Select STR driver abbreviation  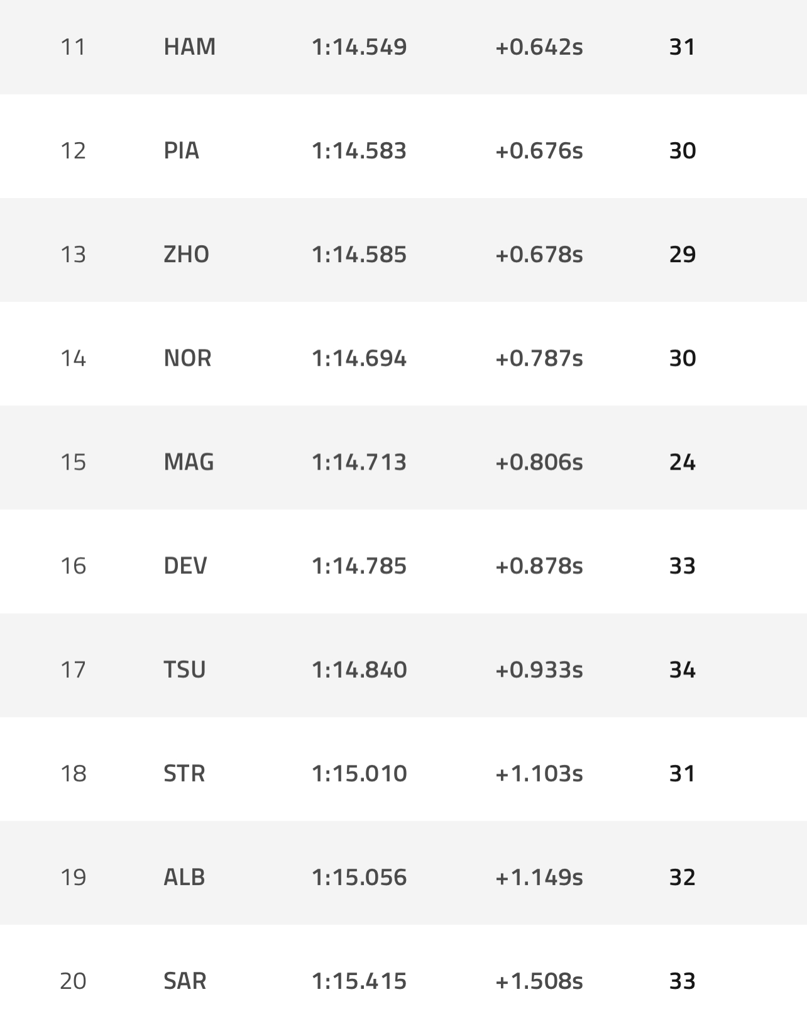184,773
